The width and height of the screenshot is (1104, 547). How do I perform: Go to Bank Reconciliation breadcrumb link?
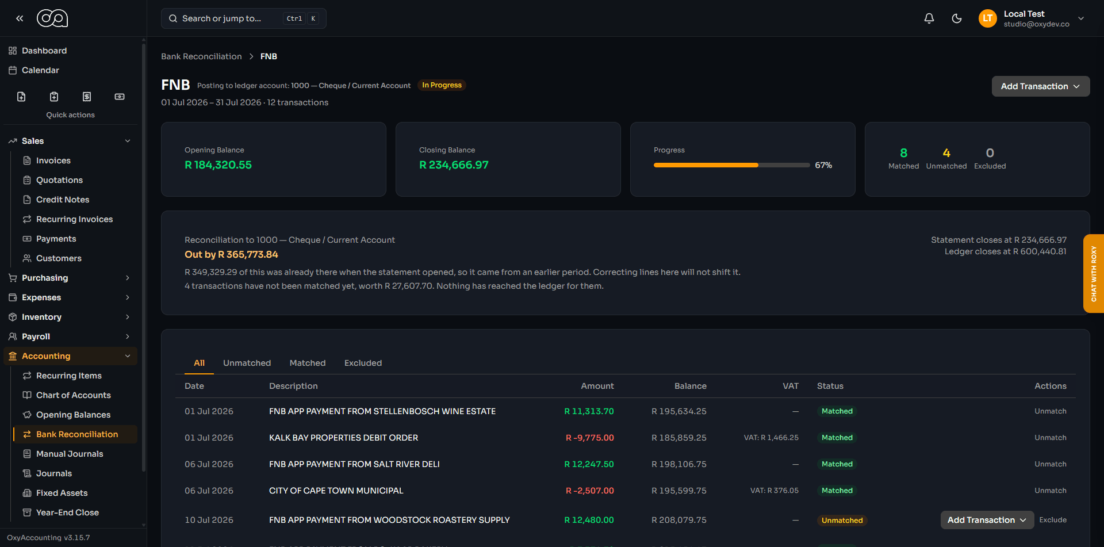[x=201, y=56]
